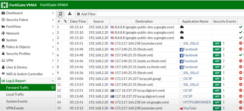Click YouTube app icon in row 15
The image size is (244, 111).
(181, 108)
